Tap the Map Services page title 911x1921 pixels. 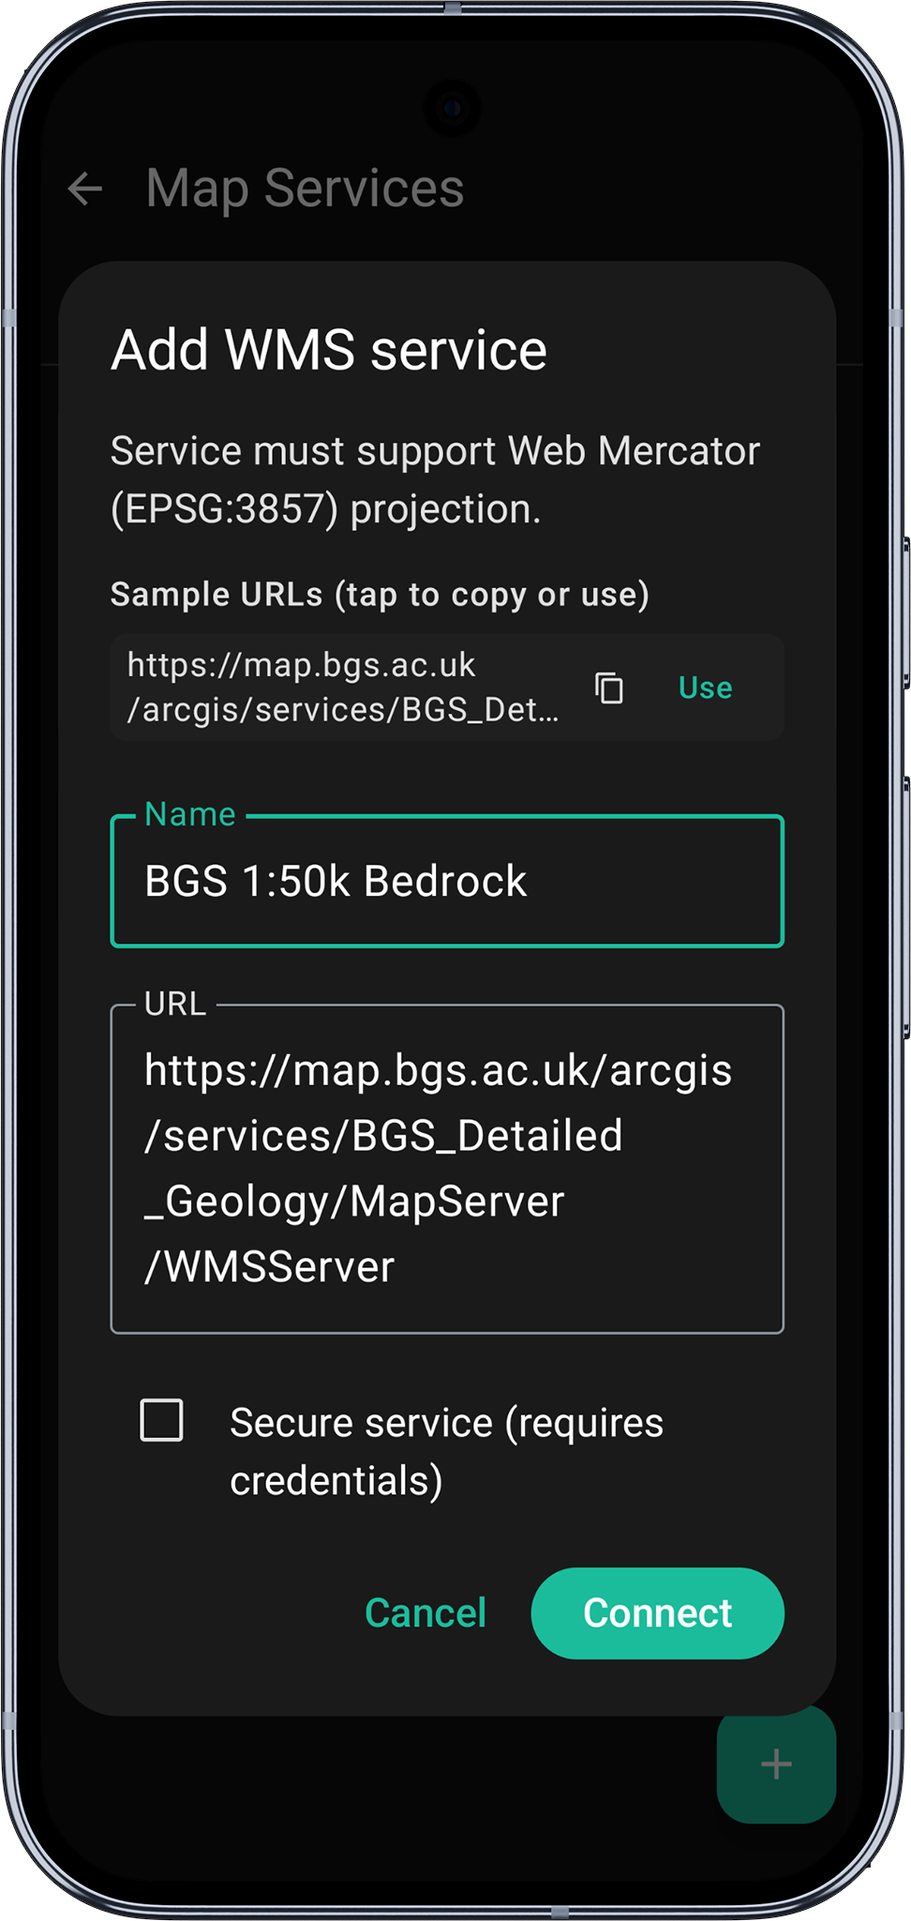click(305, 189)
